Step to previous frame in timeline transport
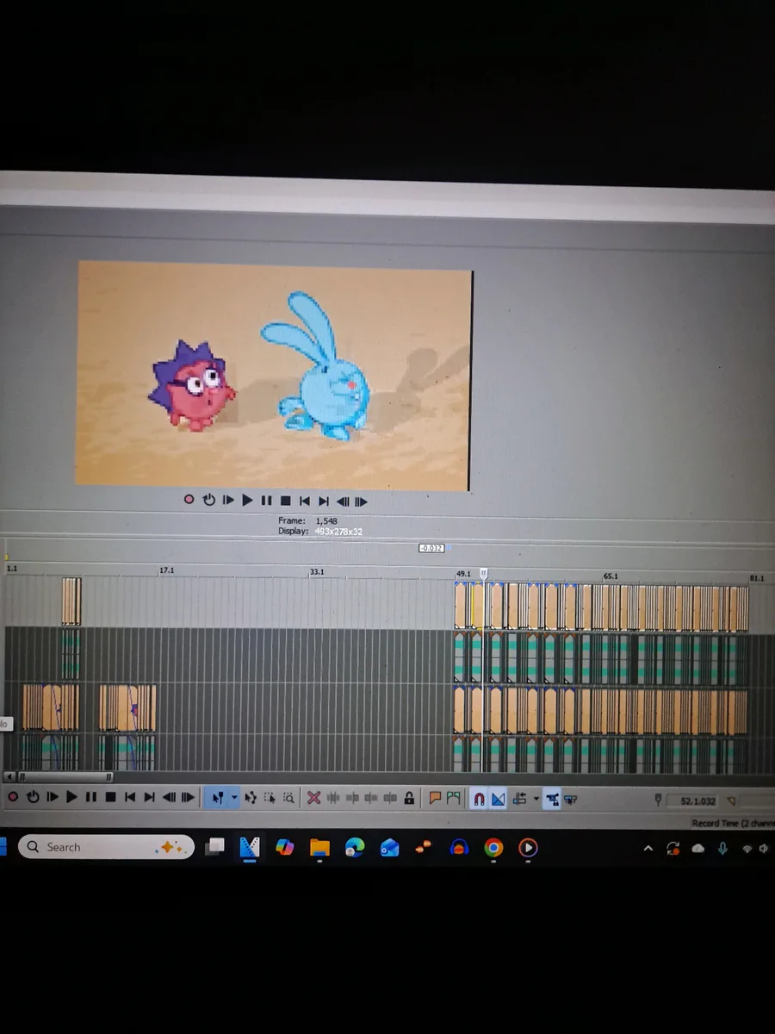Image resolution: width=775 pixels, height=1034 pixels. click(x=169, y=796)
